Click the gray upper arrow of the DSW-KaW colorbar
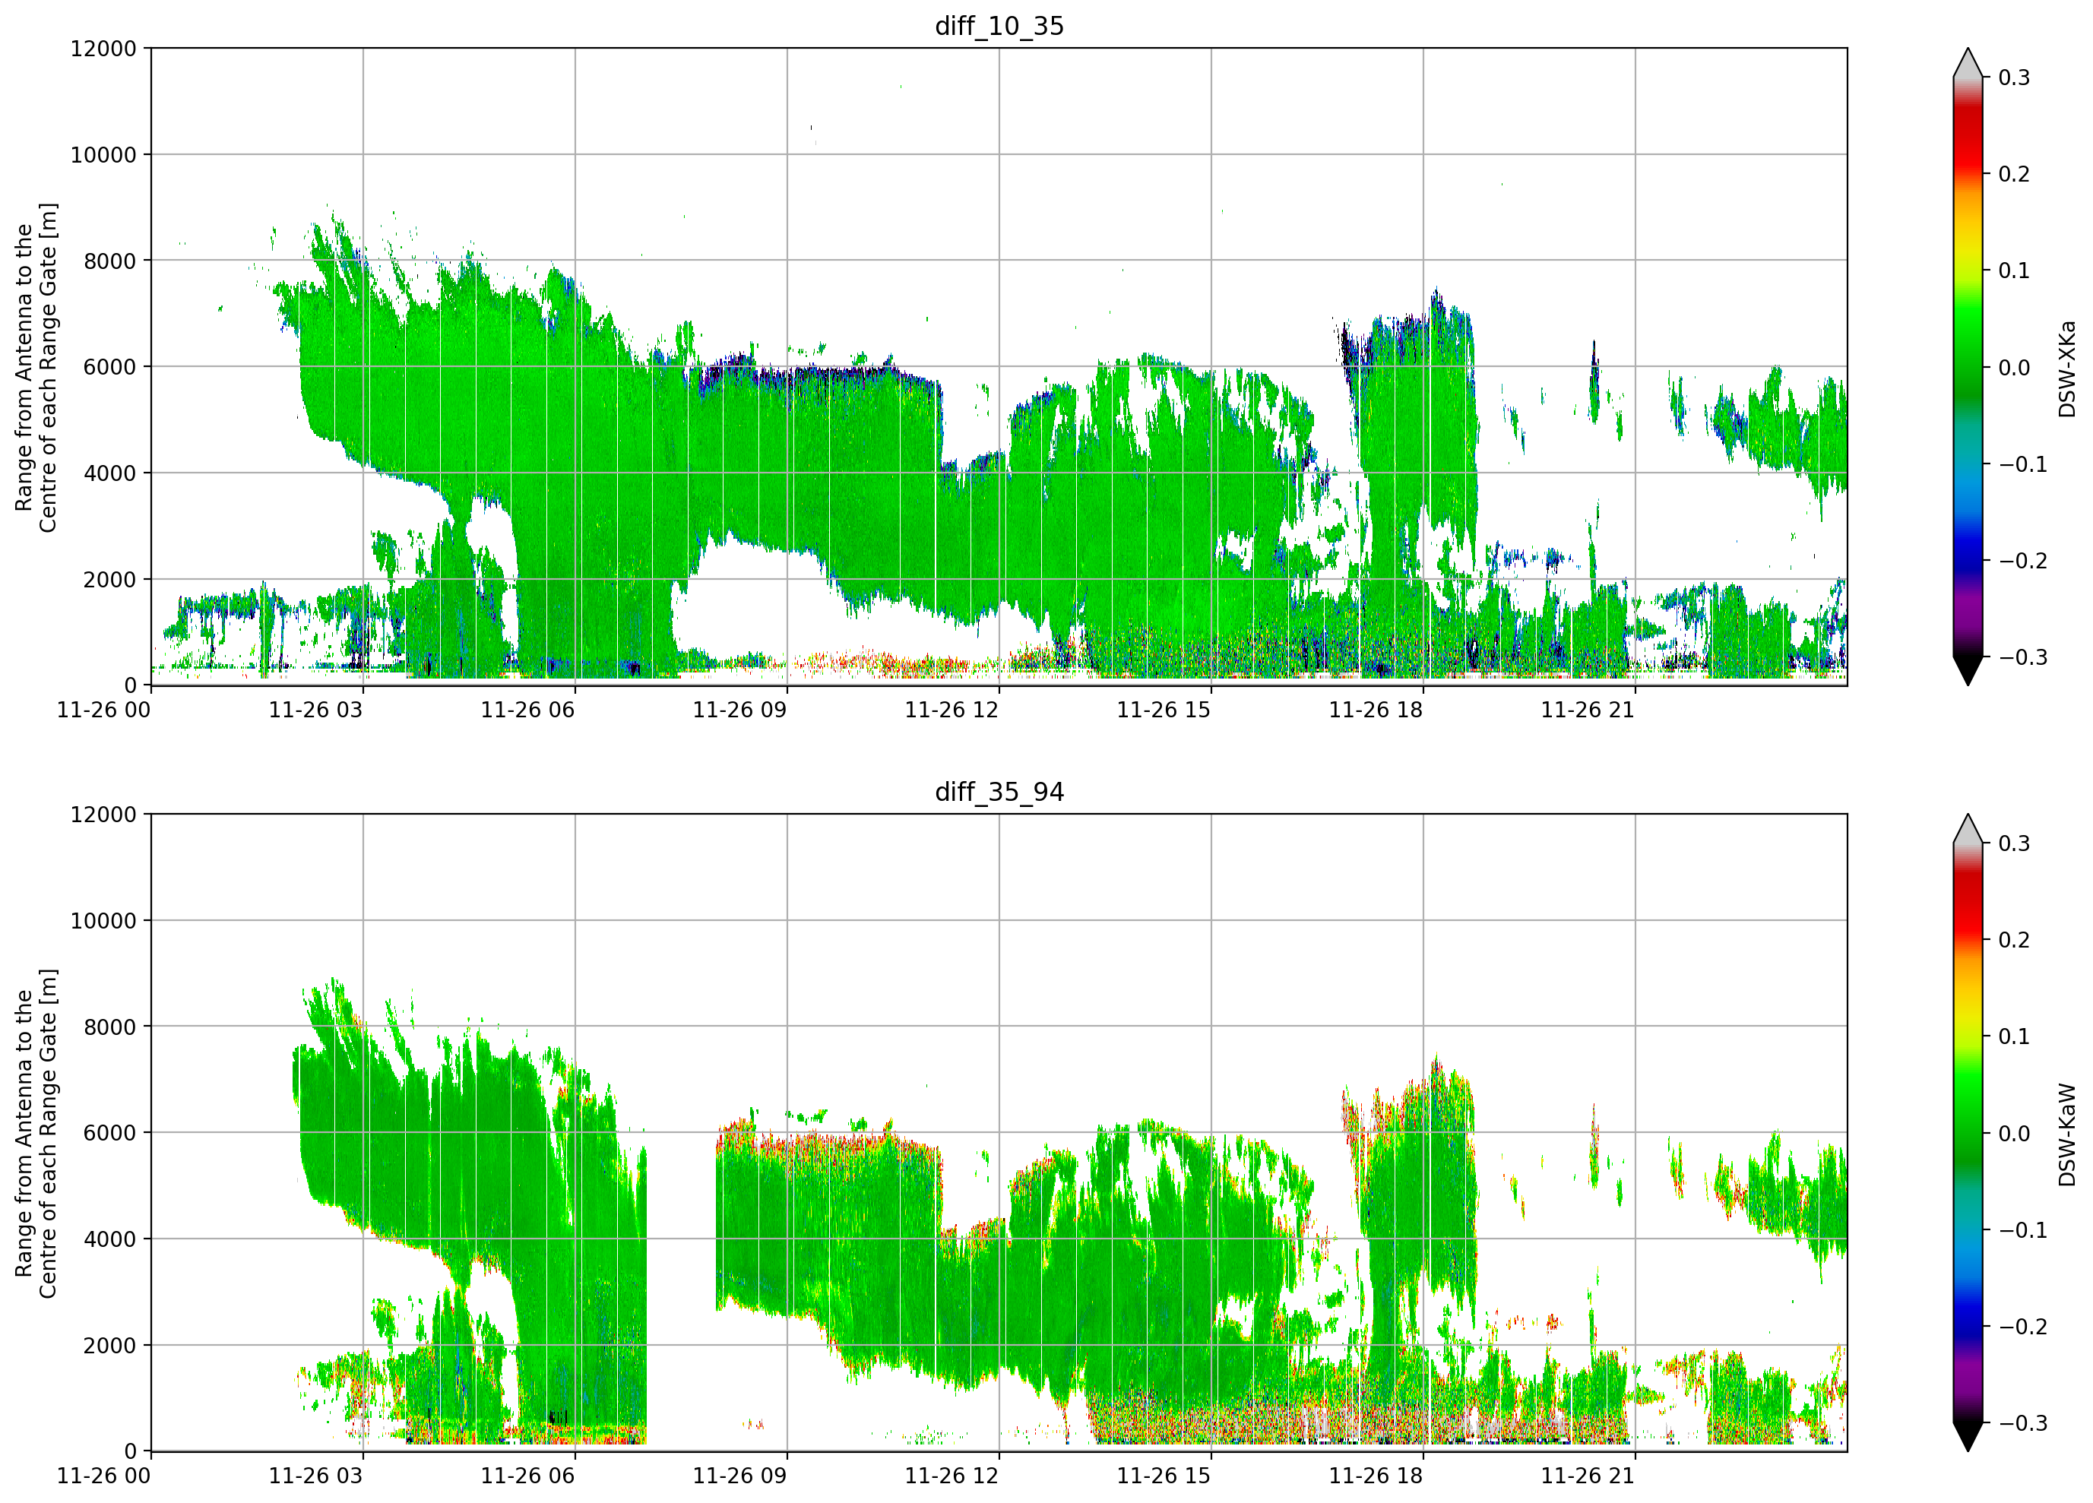 click(x=1968, y=831)
